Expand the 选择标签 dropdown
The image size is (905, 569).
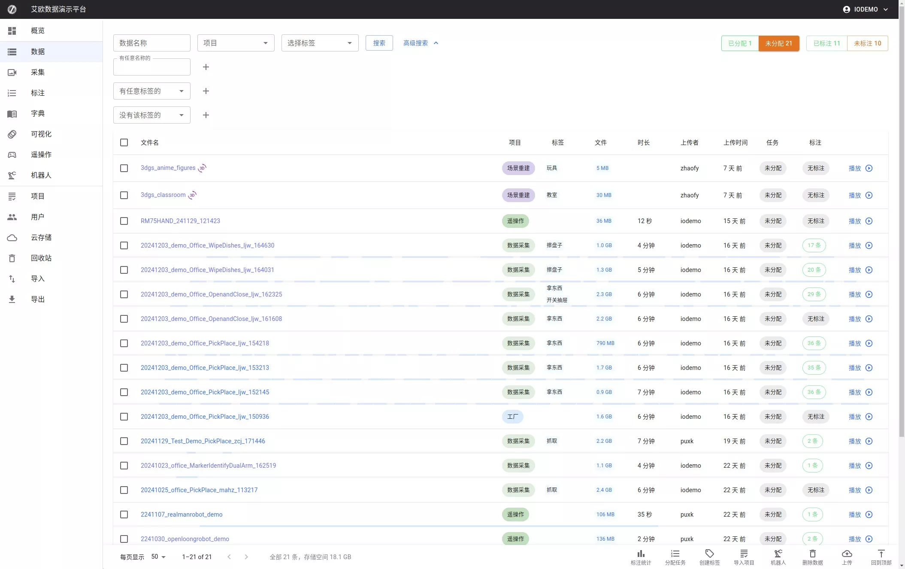click(x=320, y=43)
